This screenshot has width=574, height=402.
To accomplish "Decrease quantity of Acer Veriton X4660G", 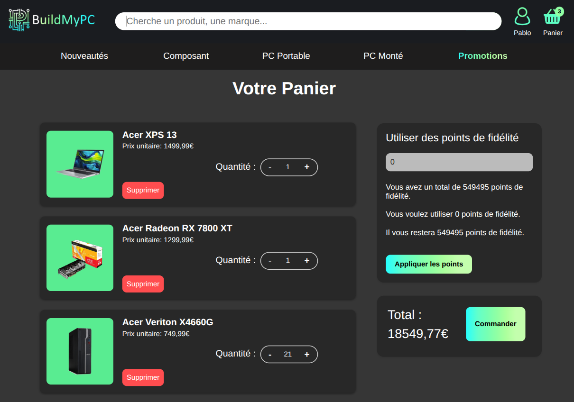I will [270, 354].
